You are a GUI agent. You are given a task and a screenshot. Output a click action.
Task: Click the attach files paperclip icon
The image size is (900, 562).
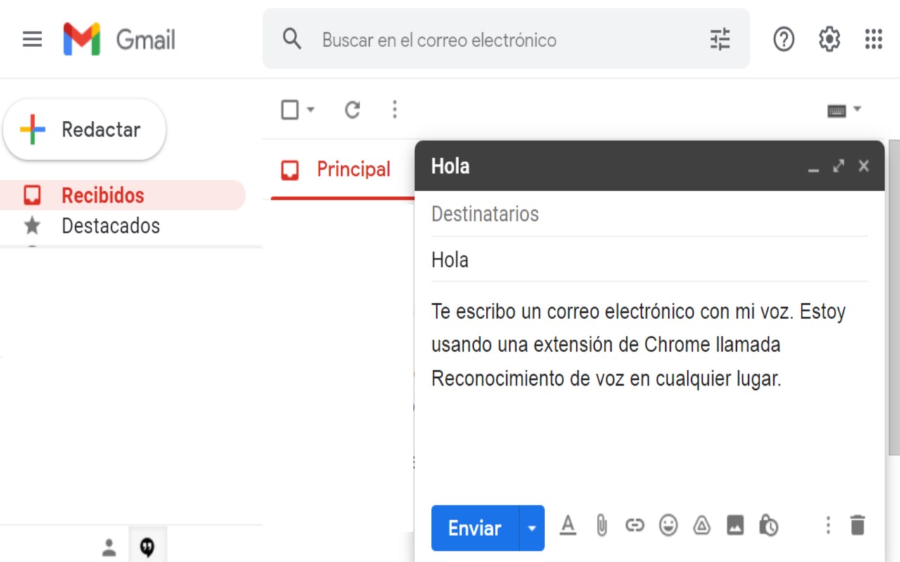tap(601, 525)
